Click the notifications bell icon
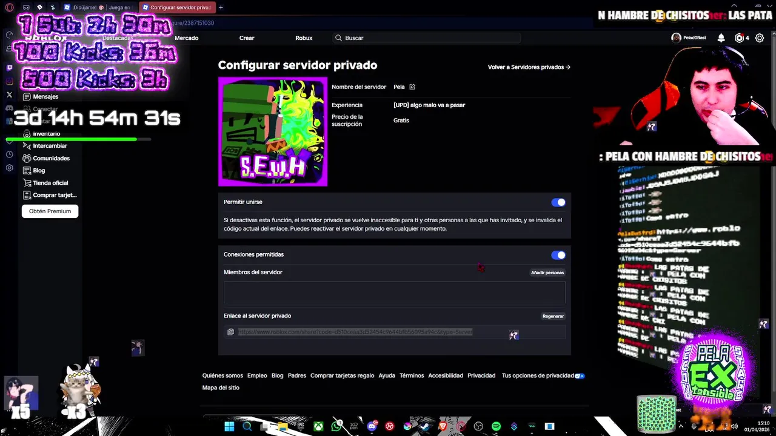This screenshot has width=776, height=436. pyautogui.click(x=721, y=38)
